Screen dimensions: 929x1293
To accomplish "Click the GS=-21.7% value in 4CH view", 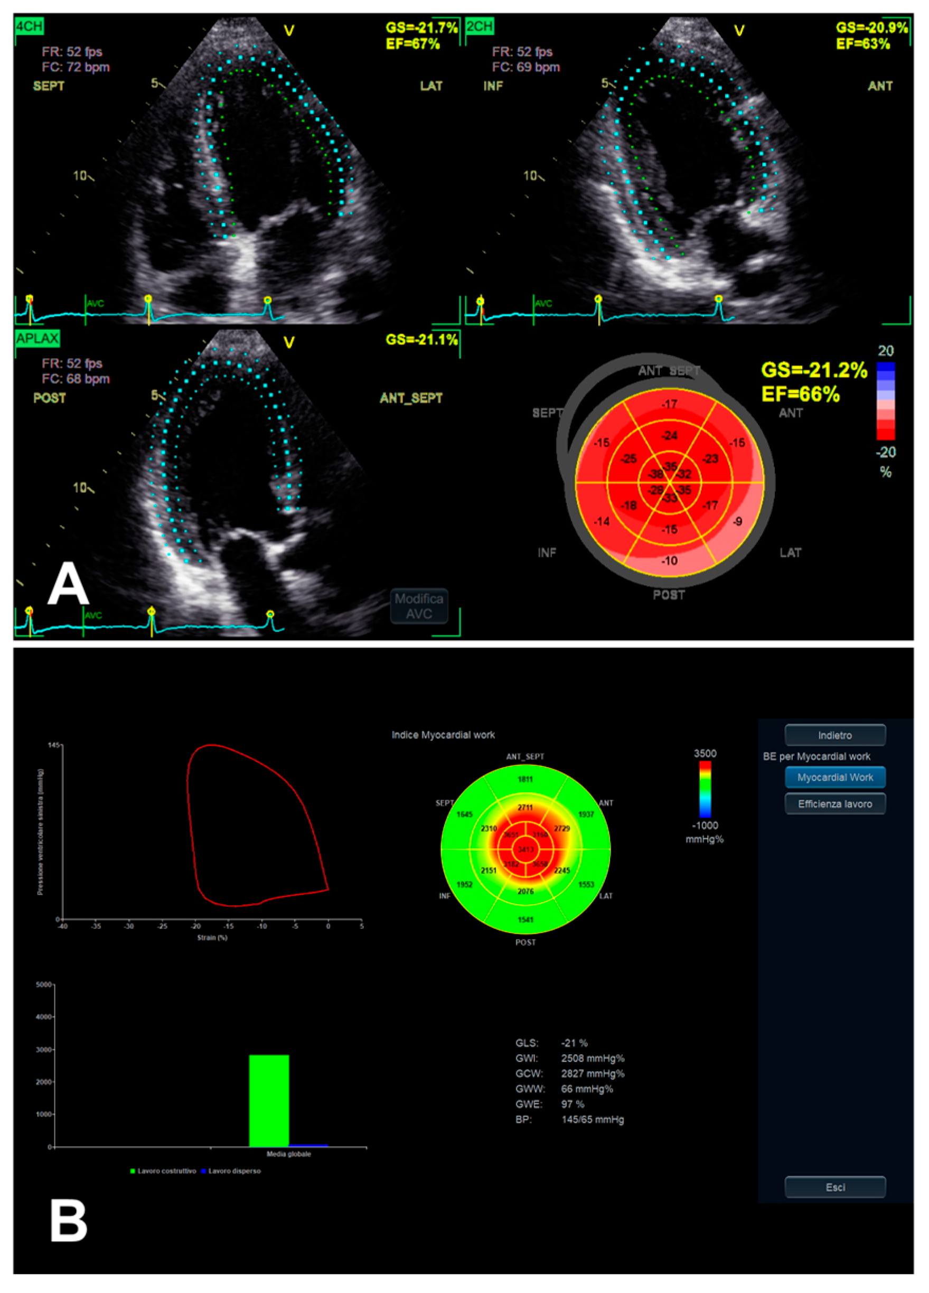I will (x=422, y=27).
